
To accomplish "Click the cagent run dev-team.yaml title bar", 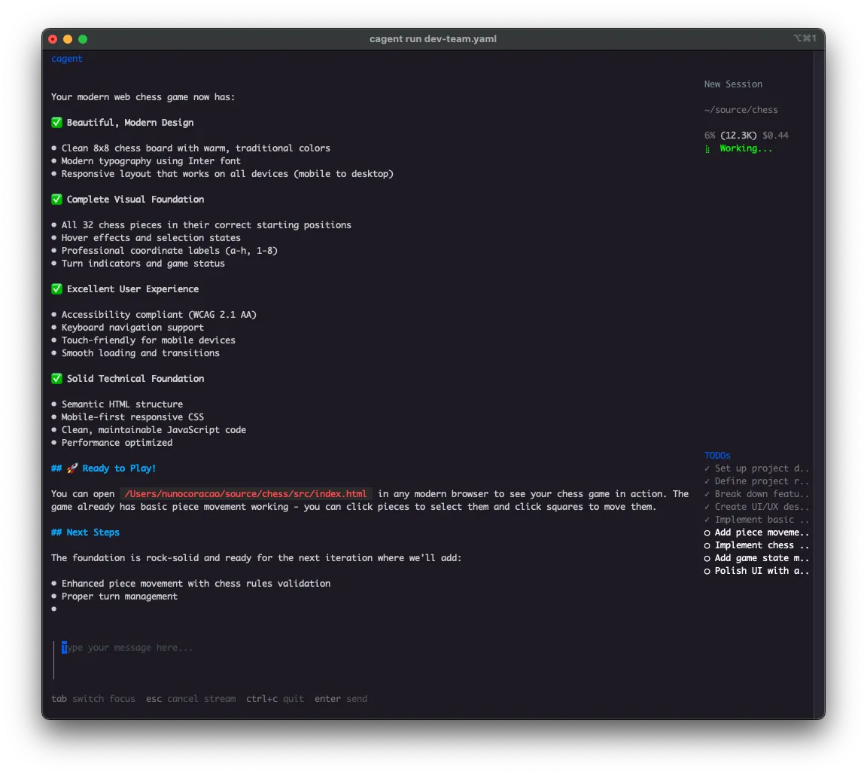I will [x=433, y=38].
